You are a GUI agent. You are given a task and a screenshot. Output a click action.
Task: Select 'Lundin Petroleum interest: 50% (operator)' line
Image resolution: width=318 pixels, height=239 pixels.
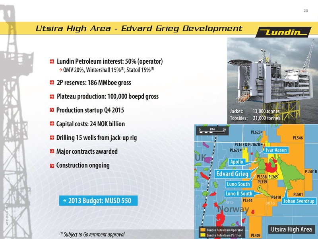[110, 61]
